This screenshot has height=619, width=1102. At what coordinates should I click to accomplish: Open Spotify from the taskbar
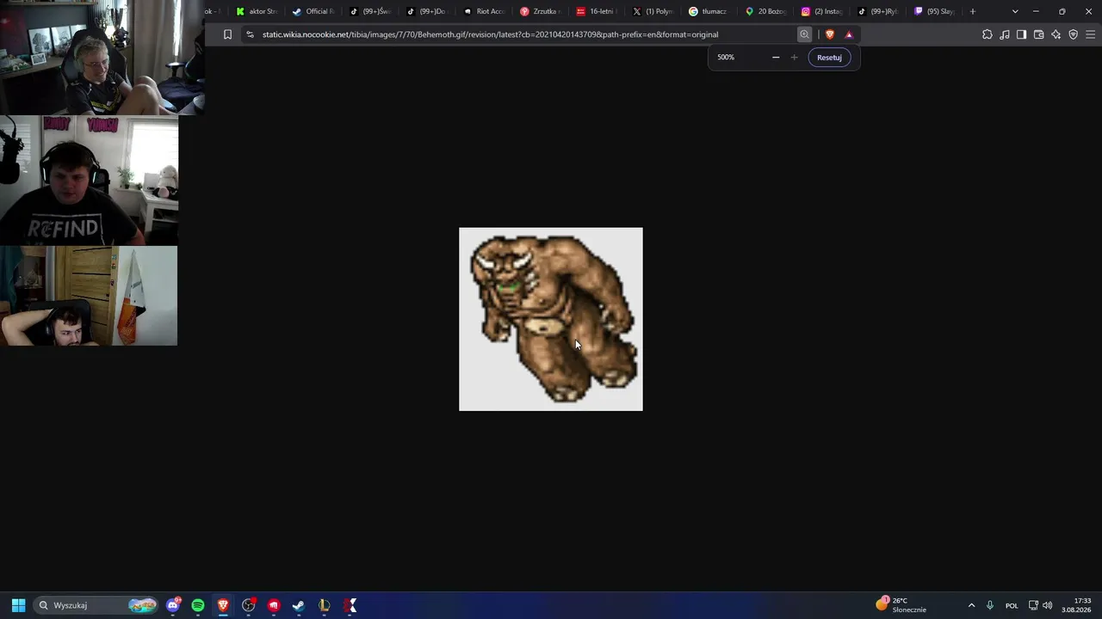[x=198, y=605]
